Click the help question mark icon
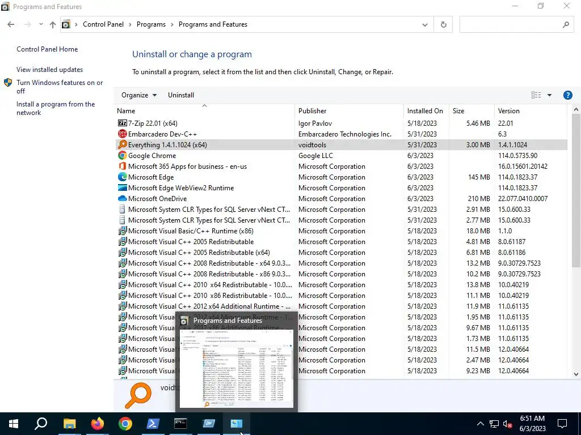This screenshot has width=581, height=435. pos(567,95)
